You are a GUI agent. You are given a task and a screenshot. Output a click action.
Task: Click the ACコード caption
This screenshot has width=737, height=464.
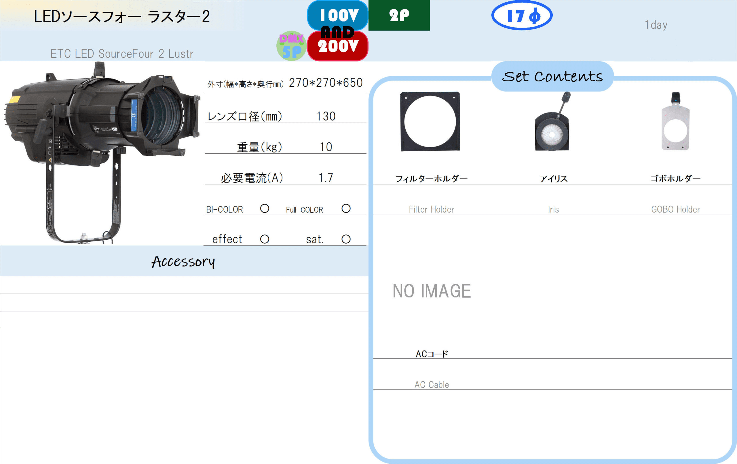[432, 354]
